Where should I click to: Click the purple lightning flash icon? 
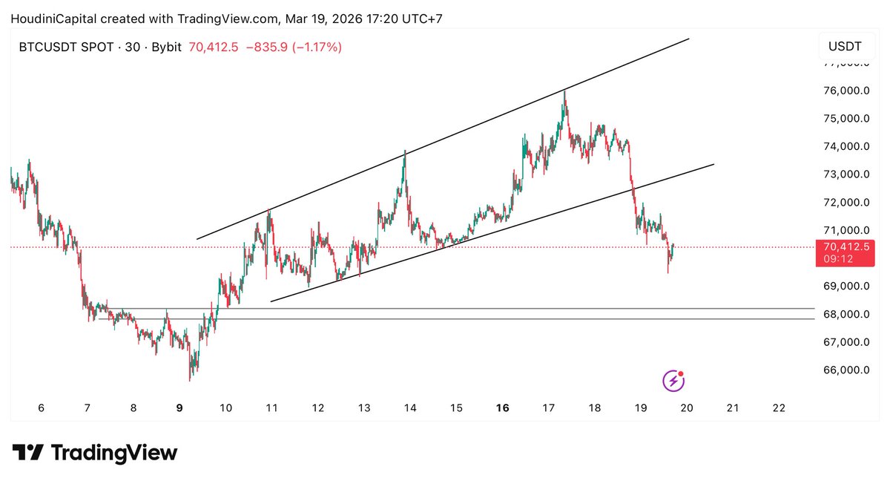tap(673, 381)
